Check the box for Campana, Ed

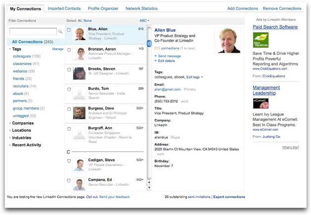click(x=69, y=180)
